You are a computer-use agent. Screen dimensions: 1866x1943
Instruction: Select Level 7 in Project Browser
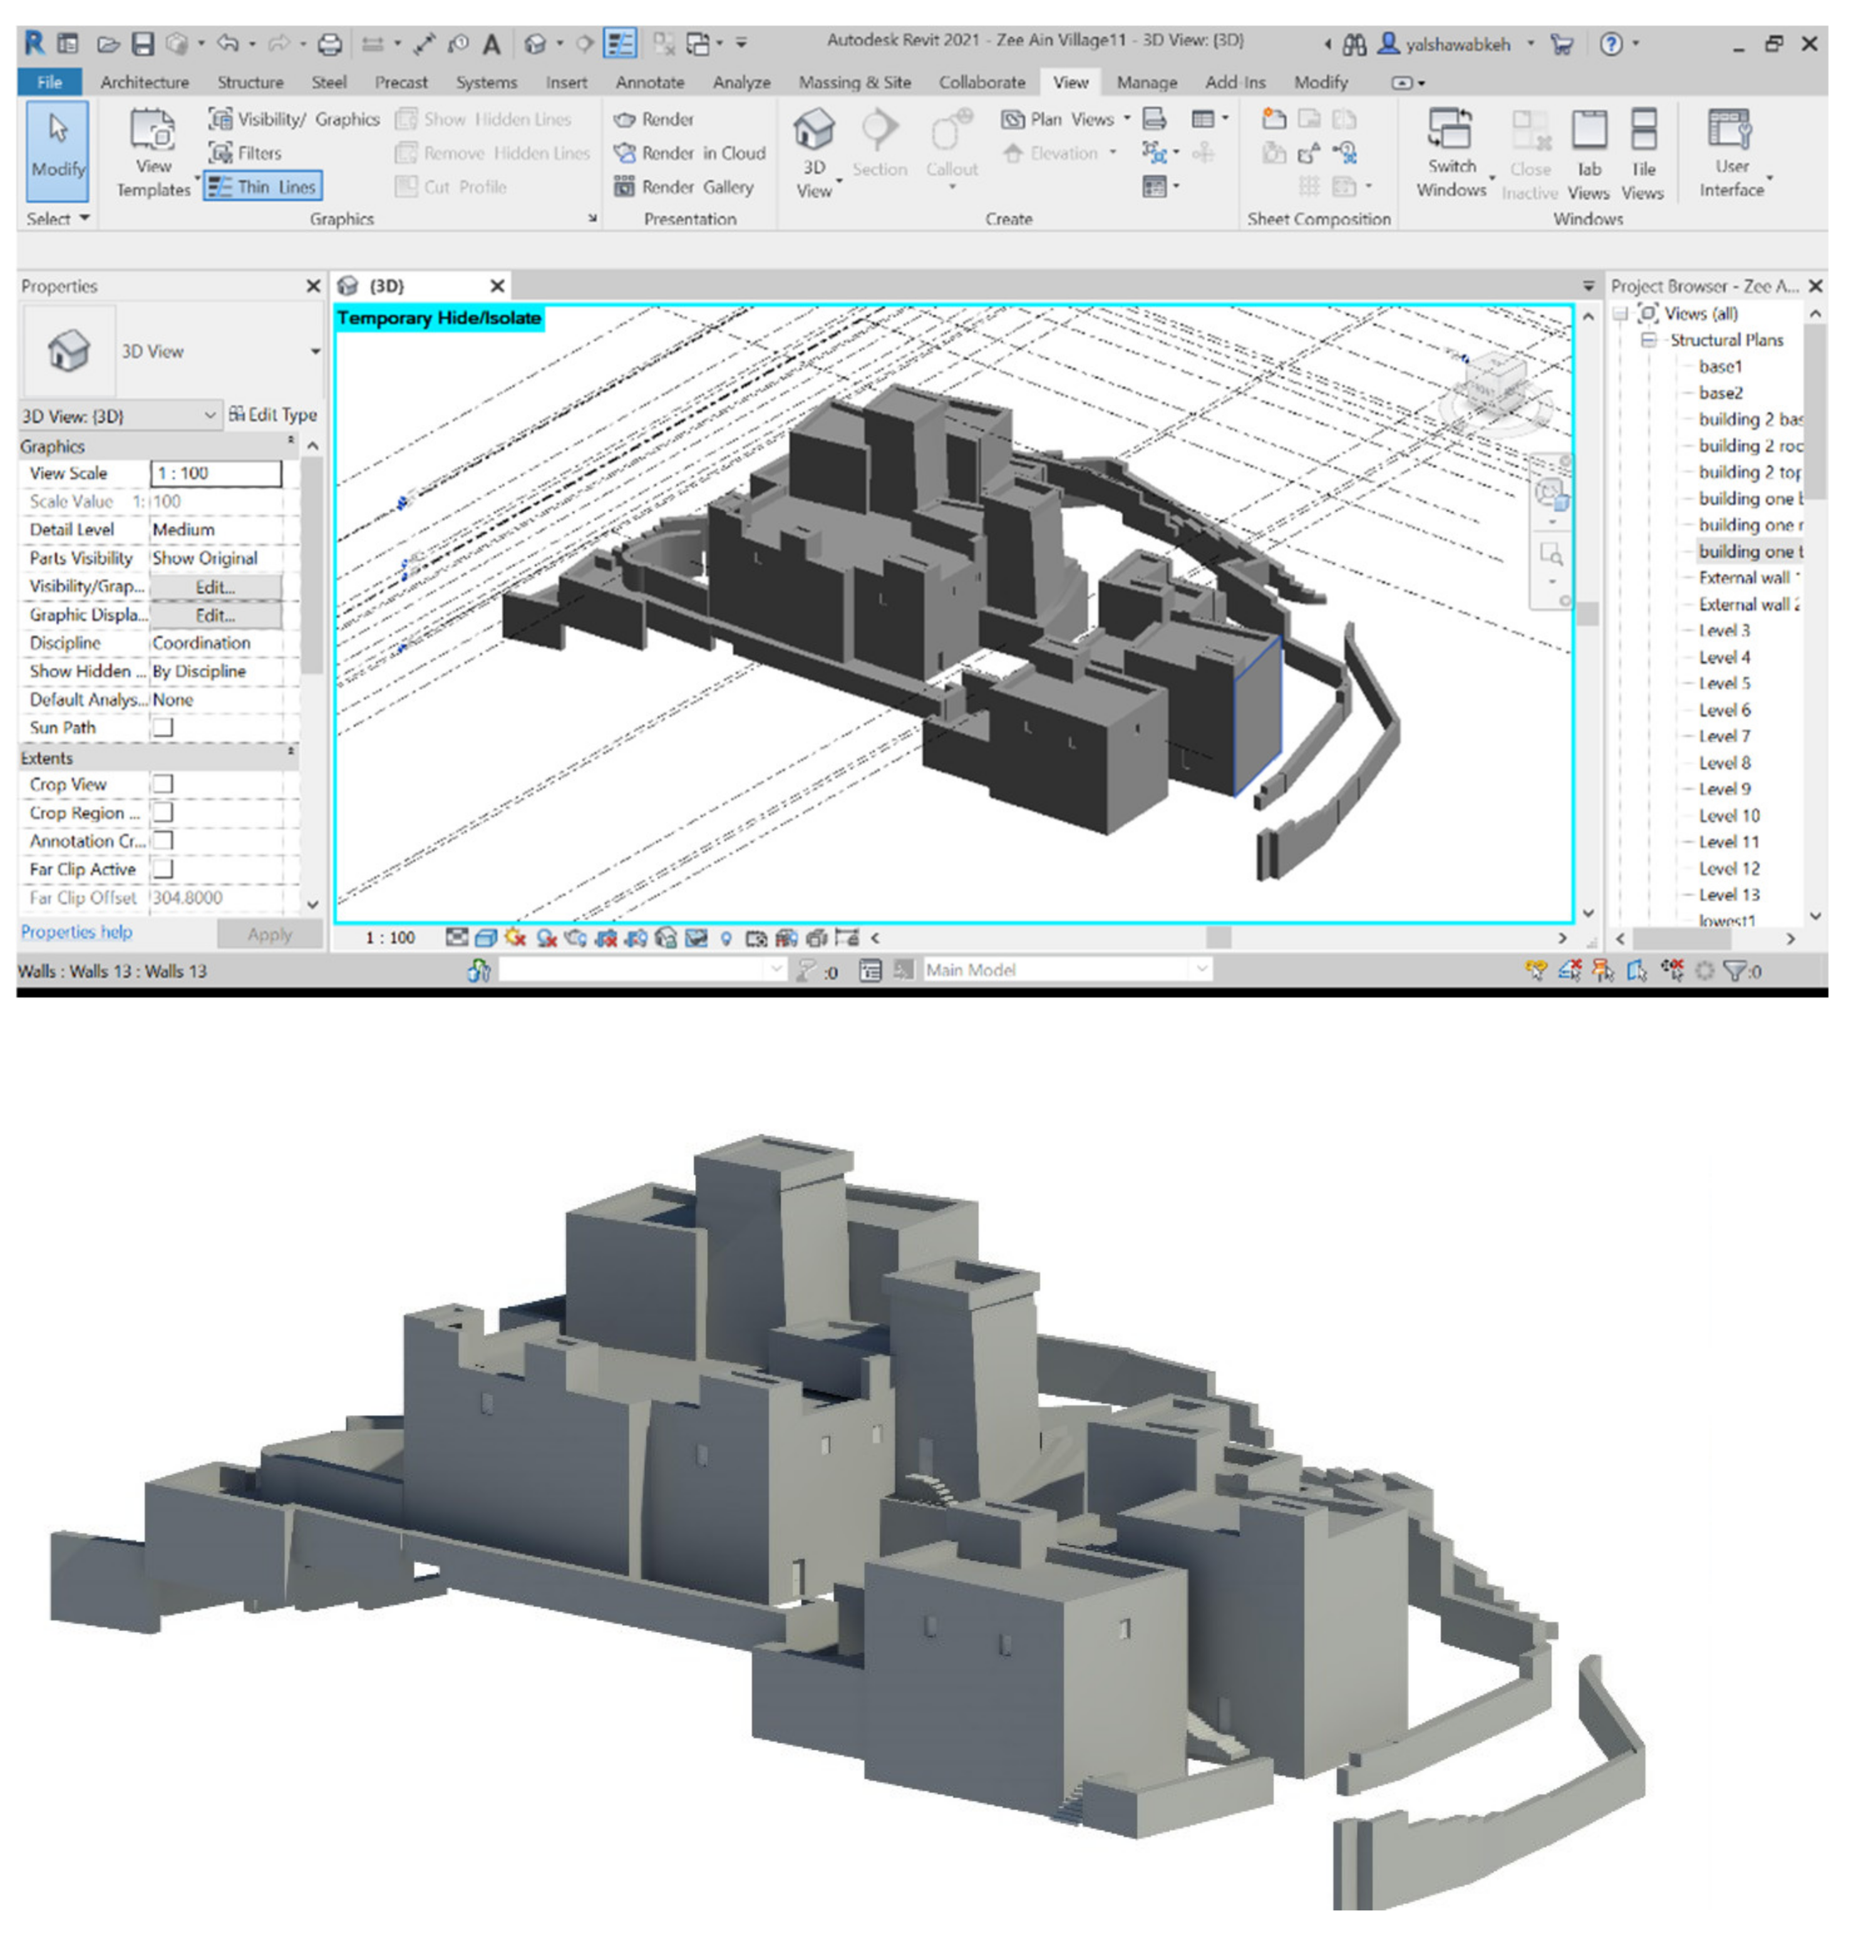(1723, 736)
